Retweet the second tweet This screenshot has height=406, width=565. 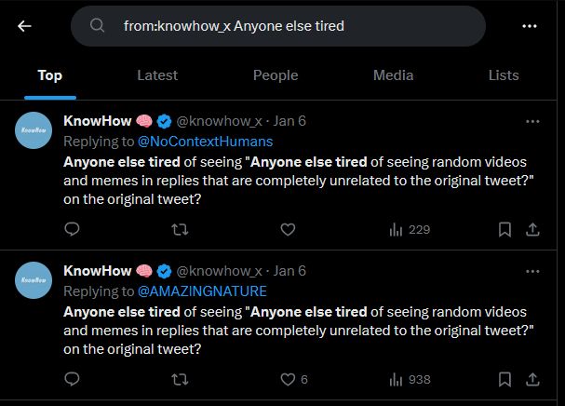(x=181, y=379)
